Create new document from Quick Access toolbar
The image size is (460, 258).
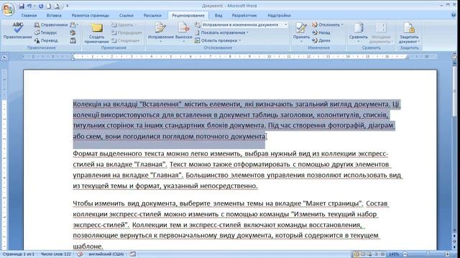49,6
